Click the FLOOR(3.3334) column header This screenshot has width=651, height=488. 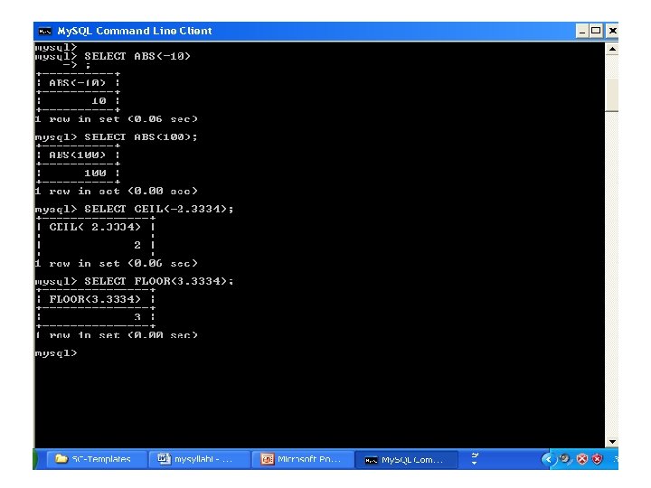coord(95,299)
